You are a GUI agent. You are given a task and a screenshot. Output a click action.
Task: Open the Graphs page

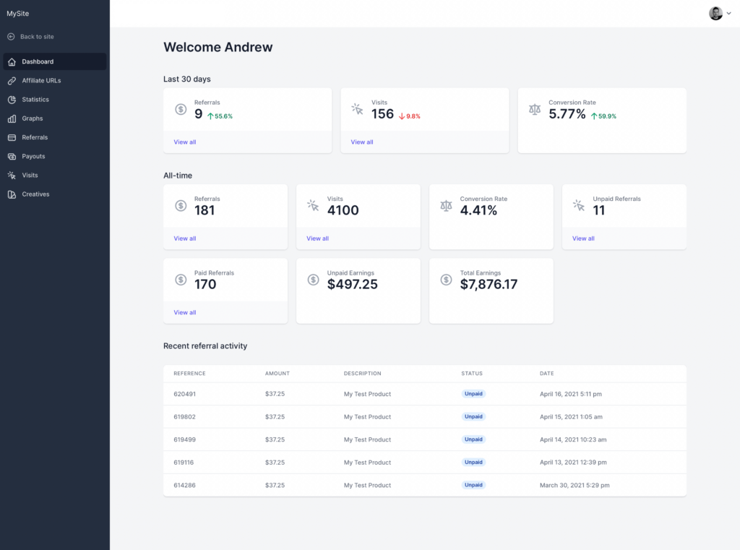point(55,119)
